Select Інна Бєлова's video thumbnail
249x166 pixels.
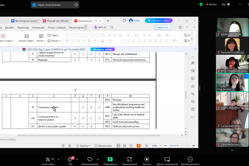click(x=232, y=82)
